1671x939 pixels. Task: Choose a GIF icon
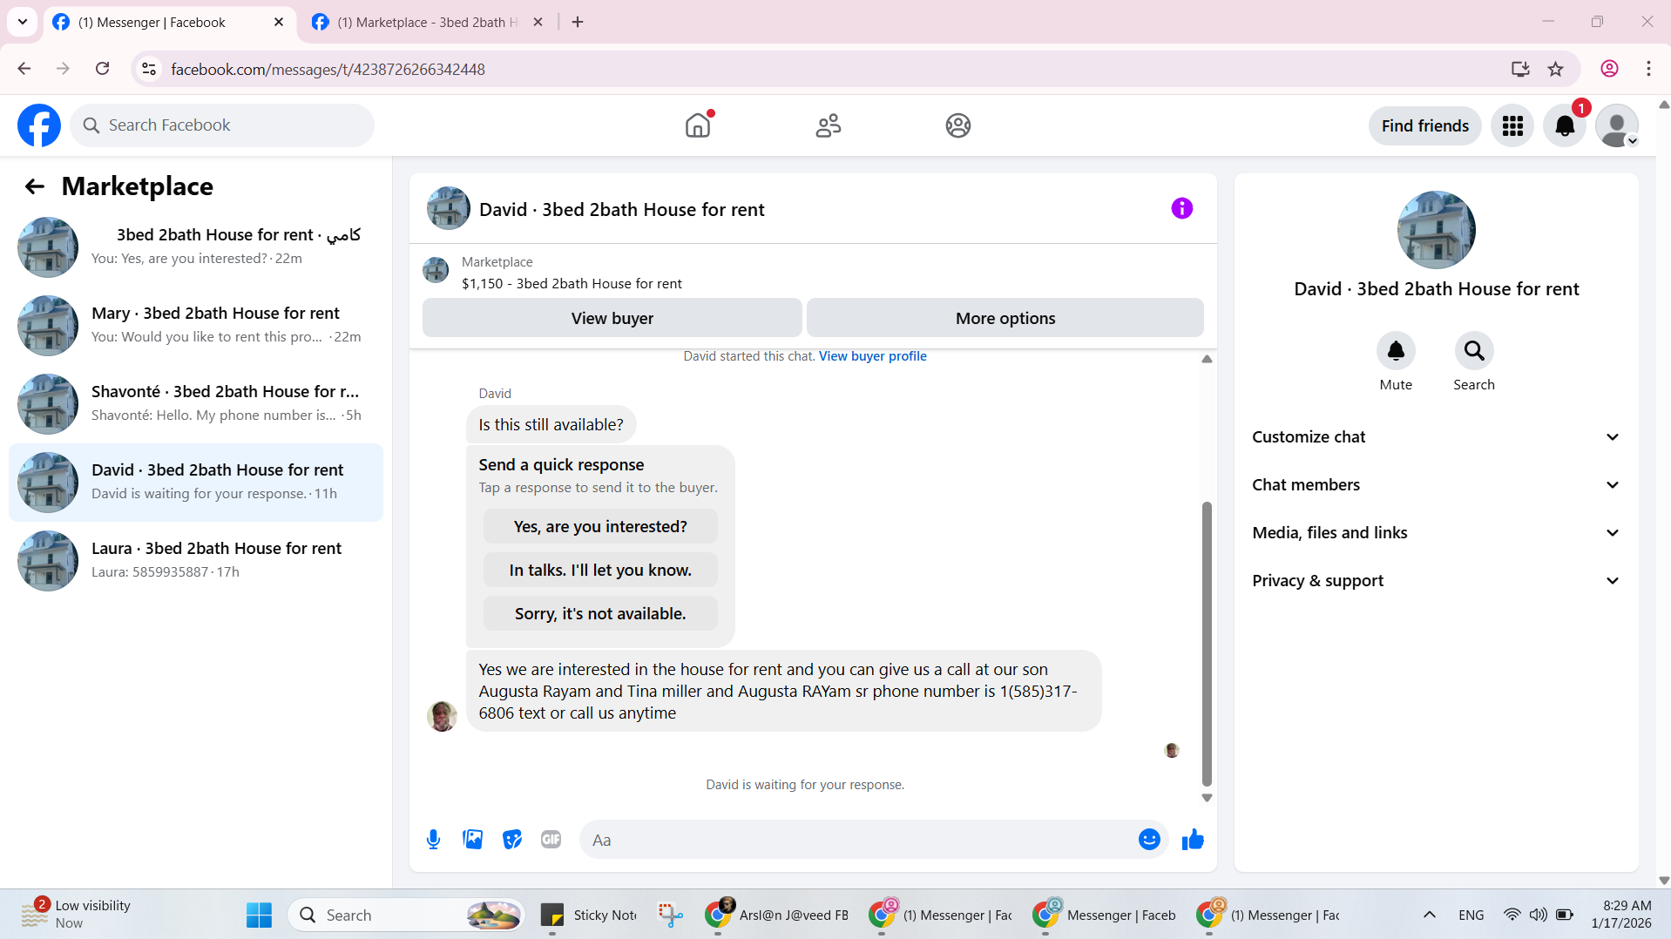(551, 840)
